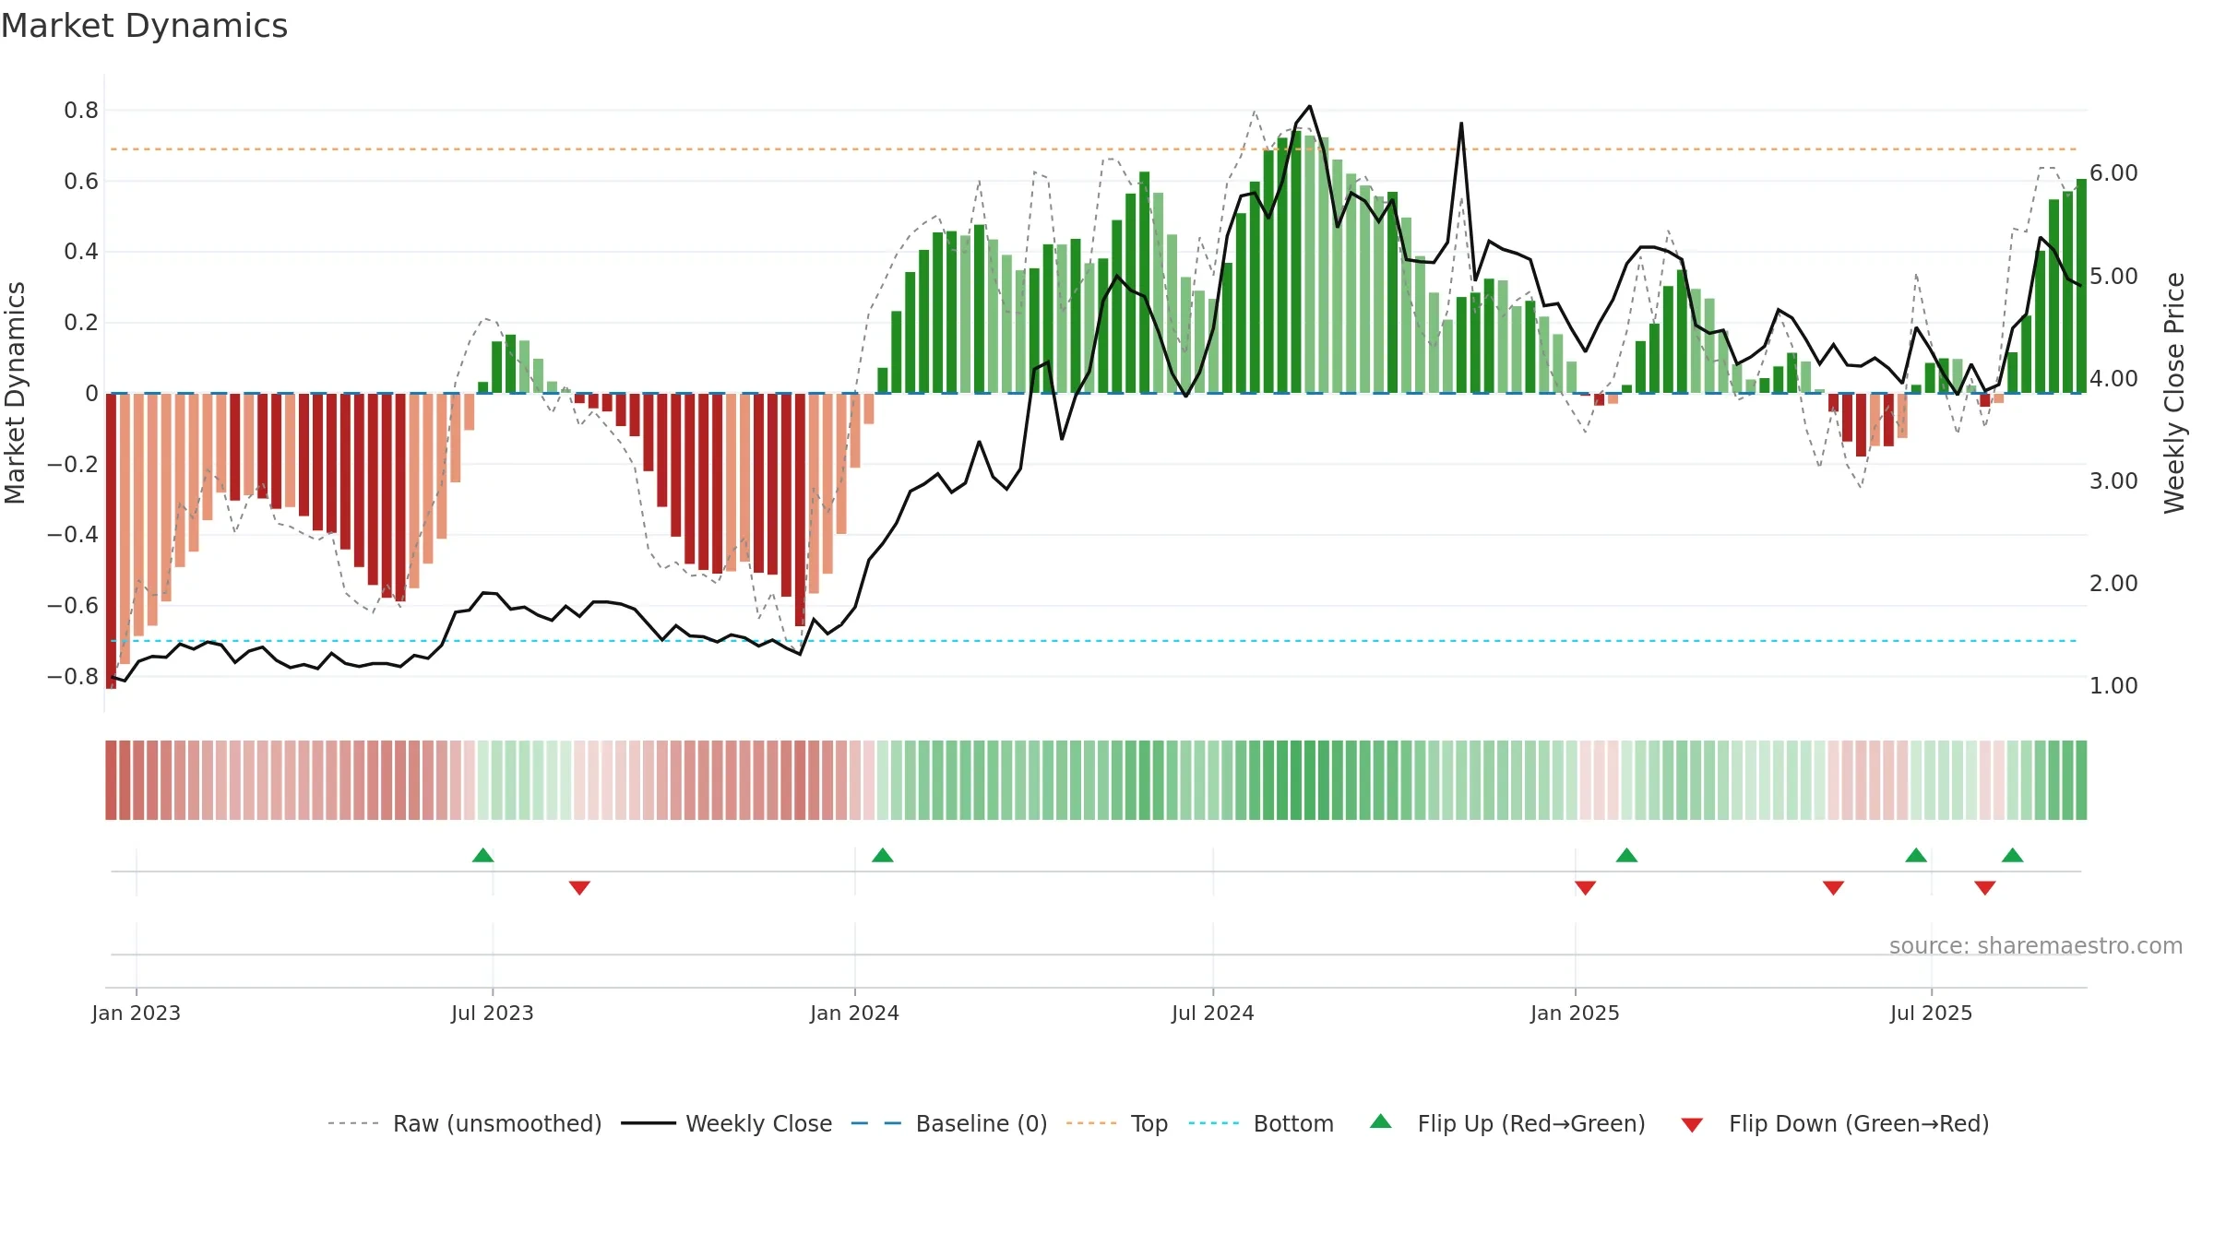
Task: Click the red flip-down triangle at Jan 2025
Action: pos(1585,887)
